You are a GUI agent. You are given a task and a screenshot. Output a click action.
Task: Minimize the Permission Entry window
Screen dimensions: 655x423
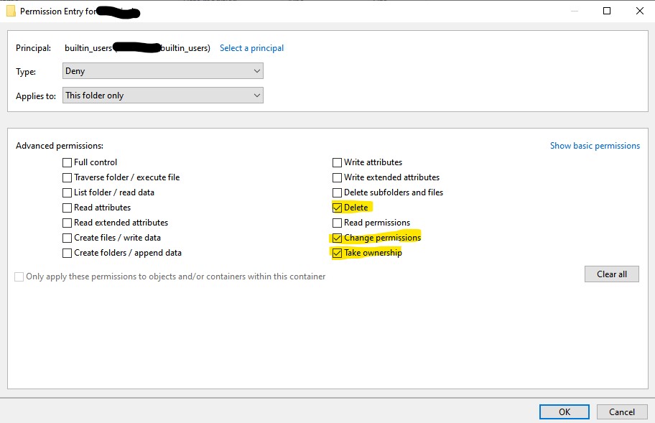tap(575, 11)
